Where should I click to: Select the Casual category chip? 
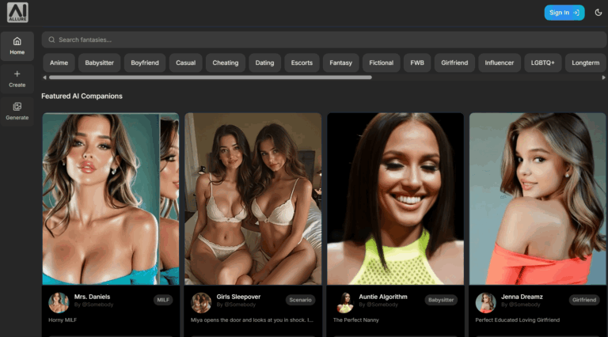(x=186, y=62)
